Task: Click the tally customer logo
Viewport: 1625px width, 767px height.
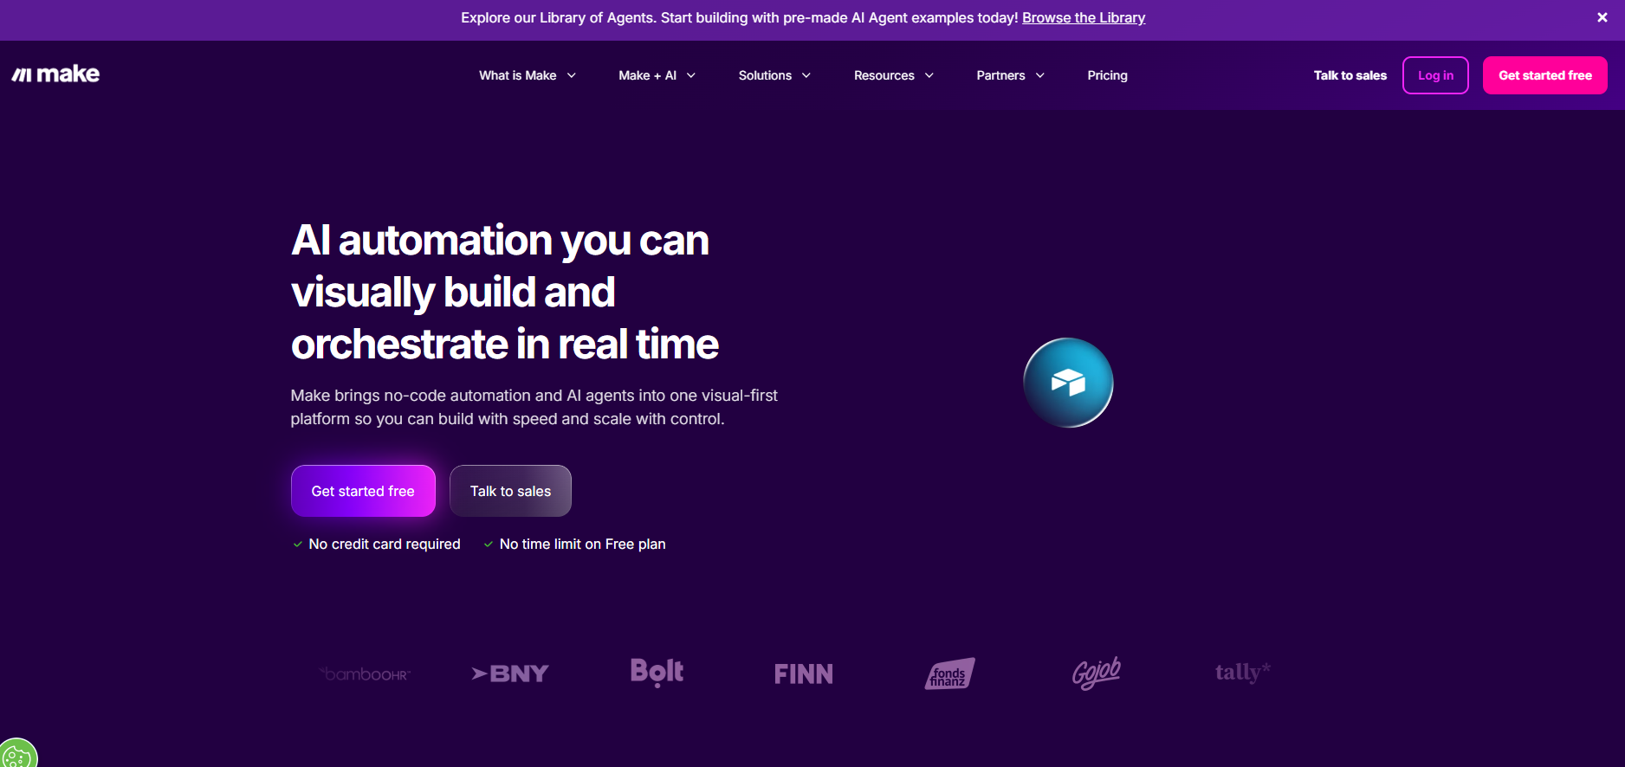Action: point(1243,672)
